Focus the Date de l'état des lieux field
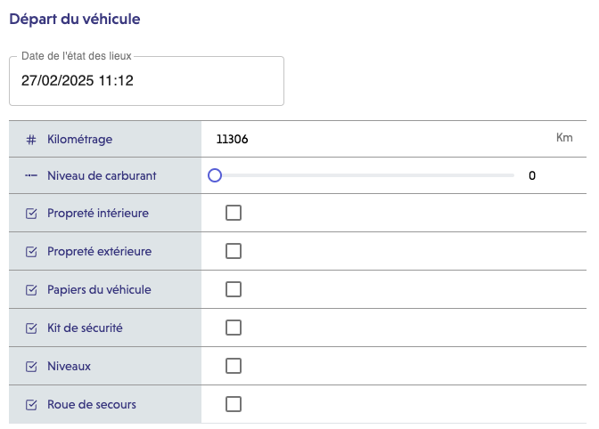Screen dimensions: 599x429 [146, 81]
